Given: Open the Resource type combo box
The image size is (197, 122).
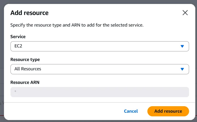Looking at the screenshot, I should (99, 69).
